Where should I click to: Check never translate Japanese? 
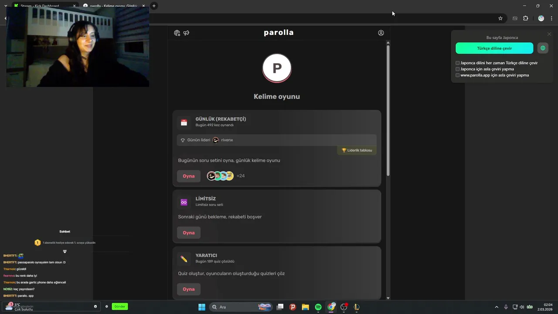pos(458,69)
